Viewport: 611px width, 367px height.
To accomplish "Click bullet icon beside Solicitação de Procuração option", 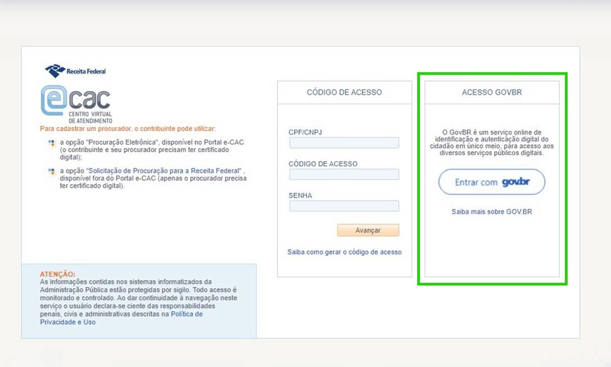I will (51, 171).
